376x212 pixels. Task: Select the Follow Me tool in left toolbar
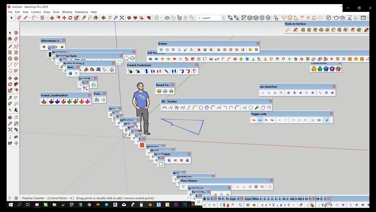pos(16,84)
